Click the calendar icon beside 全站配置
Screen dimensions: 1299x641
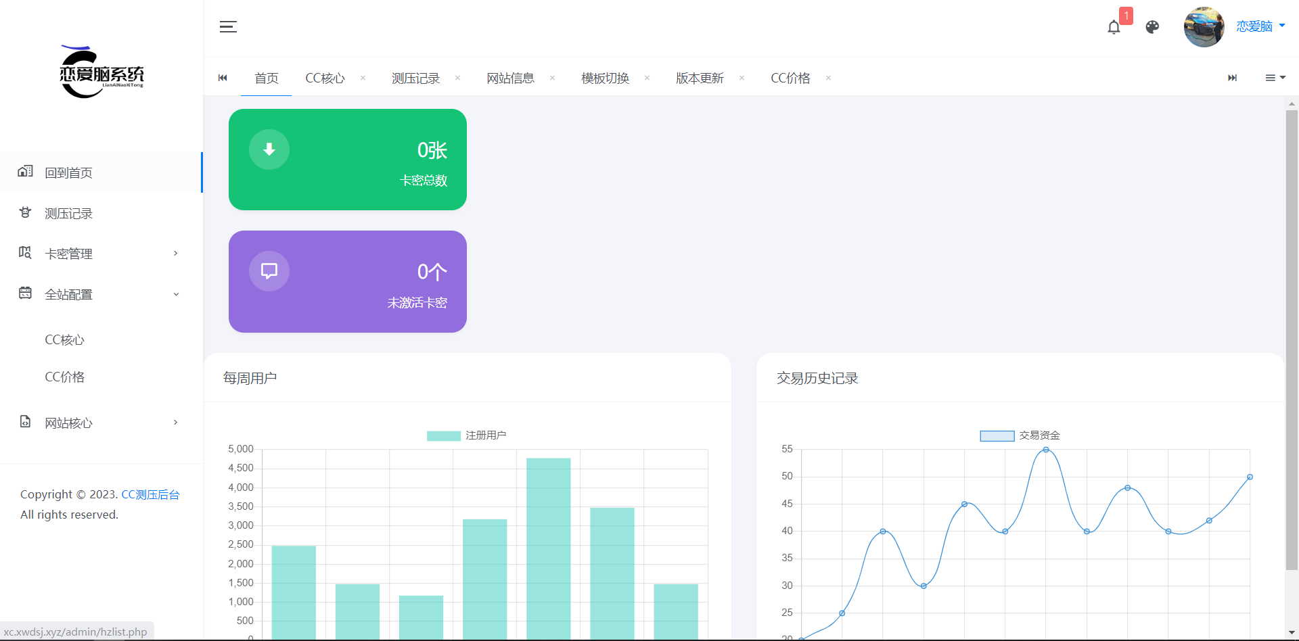click(25, 293)
